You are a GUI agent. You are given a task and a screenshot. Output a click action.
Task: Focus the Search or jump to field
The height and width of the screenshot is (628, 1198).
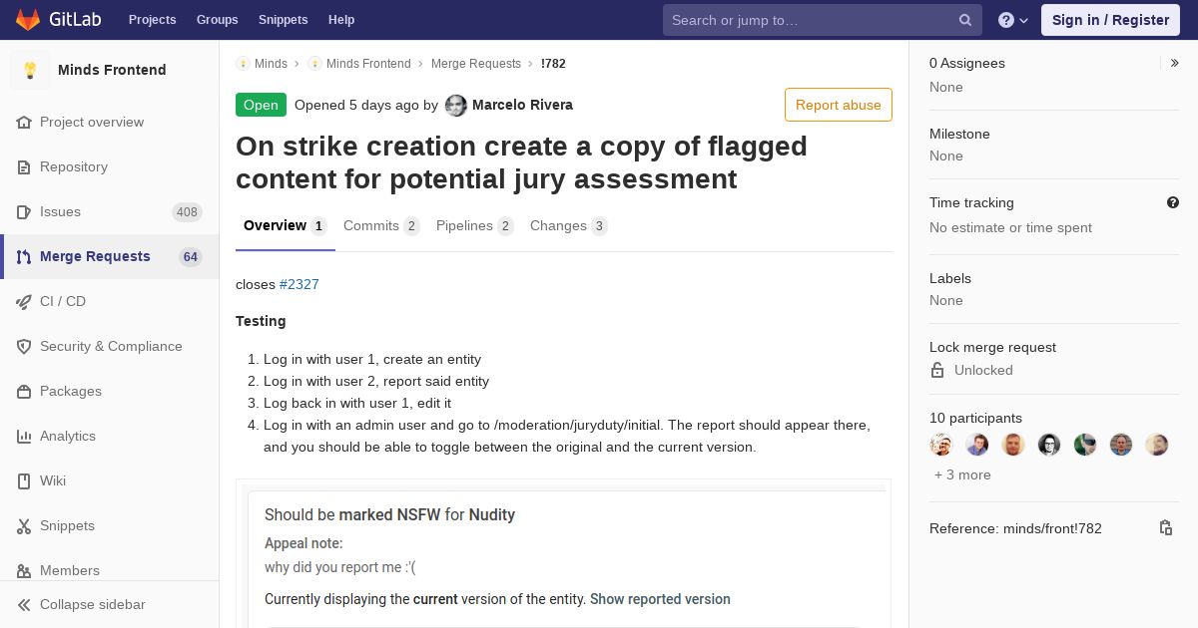(x=823, y=20)
